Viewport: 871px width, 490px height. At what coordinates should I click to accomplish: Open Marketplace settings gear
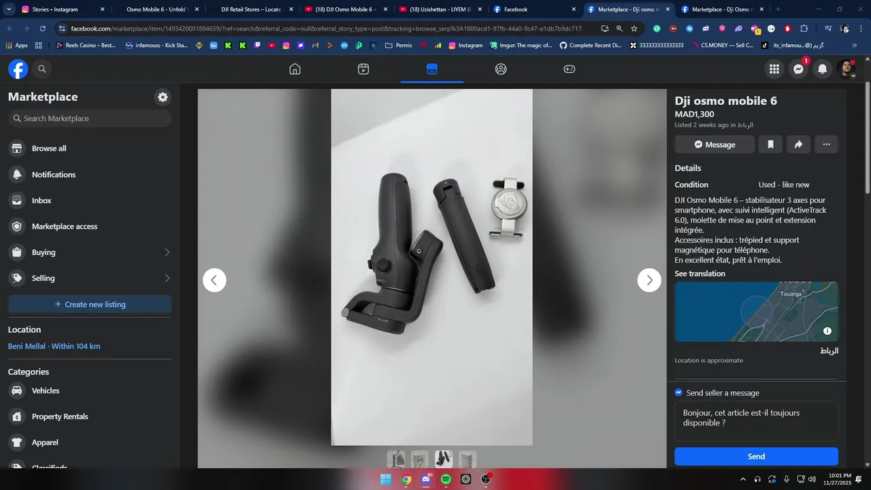(x=163, y=97)
